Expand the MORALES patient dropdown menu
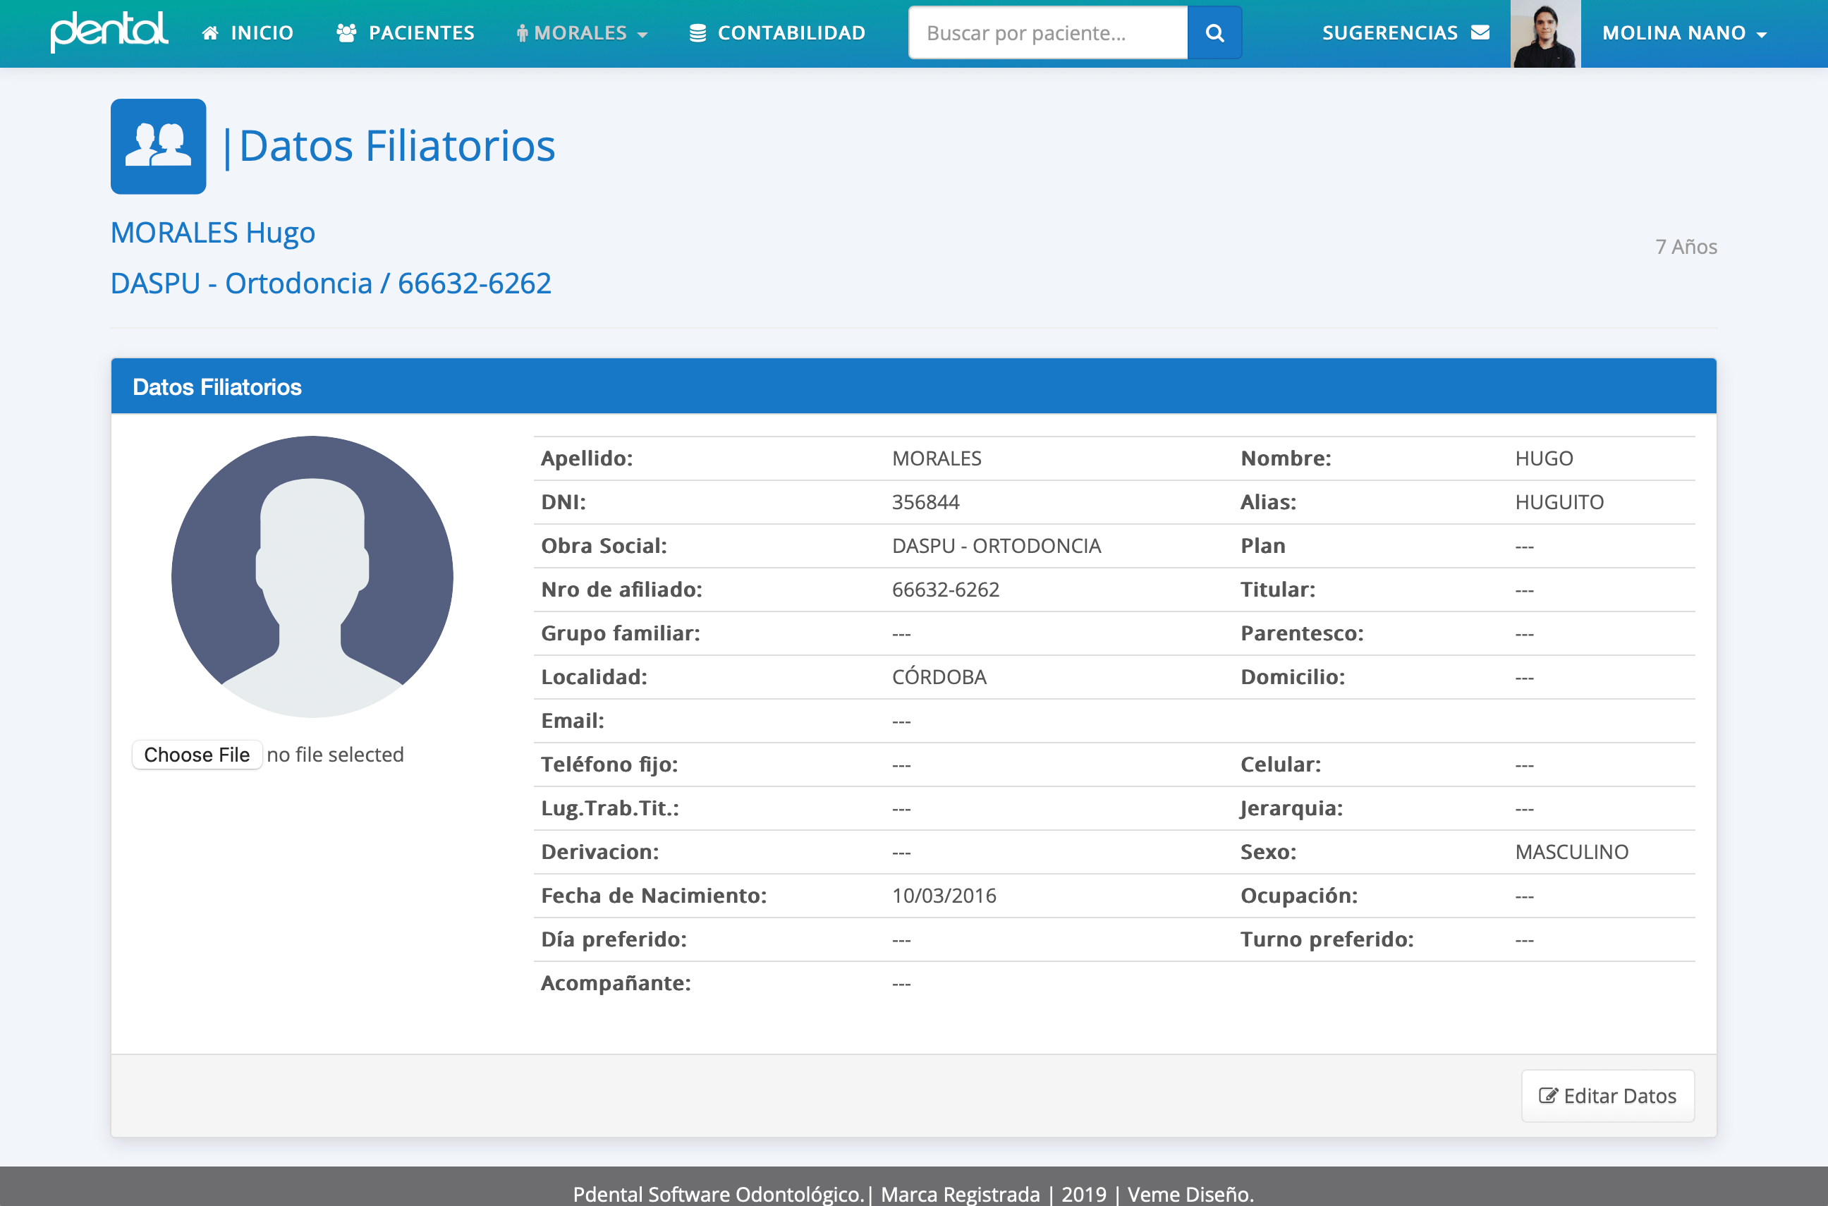The image size is (1828, 1206). (x=582, y=33)
